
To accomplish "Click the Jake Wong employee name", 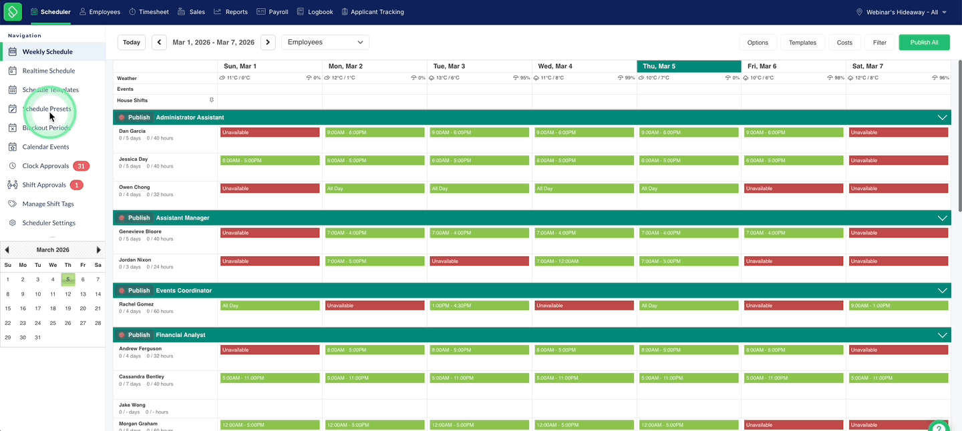I will click(x=132, y=404).
